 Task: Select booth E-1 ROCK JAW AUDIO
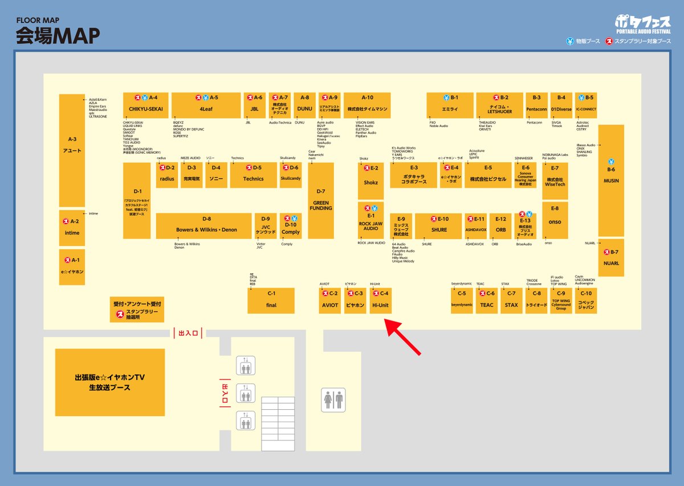[371, 220]
